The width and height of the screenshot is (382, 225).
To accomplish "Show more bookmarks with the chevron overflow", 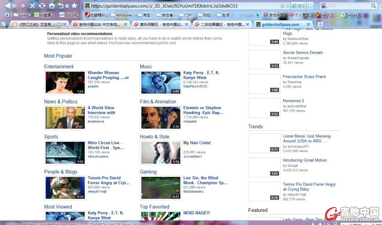I will pyautogui.click(x=249, y=15).
